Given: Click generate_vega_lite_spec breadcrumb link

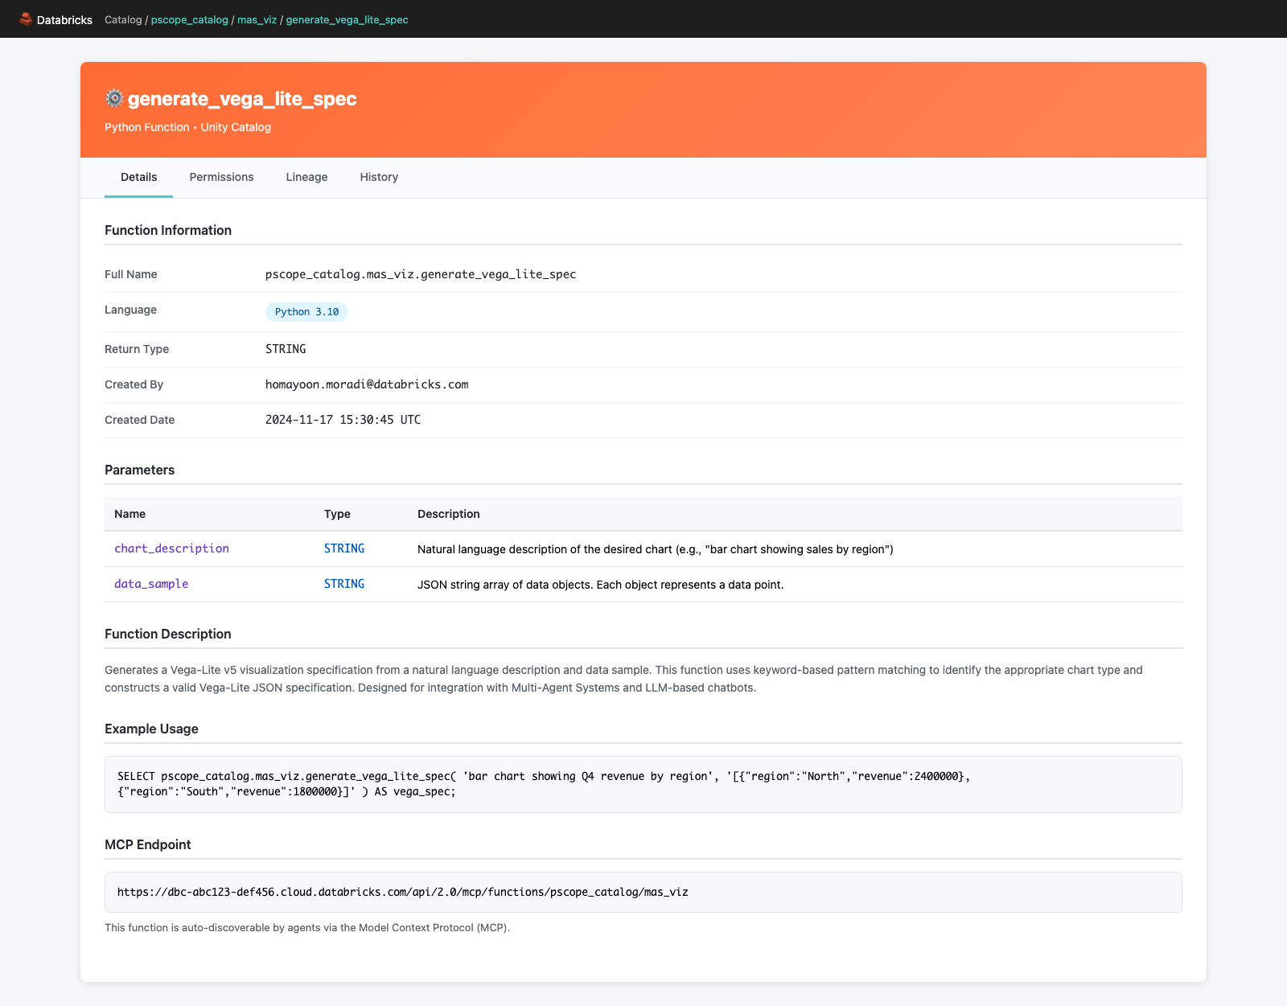Looking at the screenshot, I should (x=347, y=19).
